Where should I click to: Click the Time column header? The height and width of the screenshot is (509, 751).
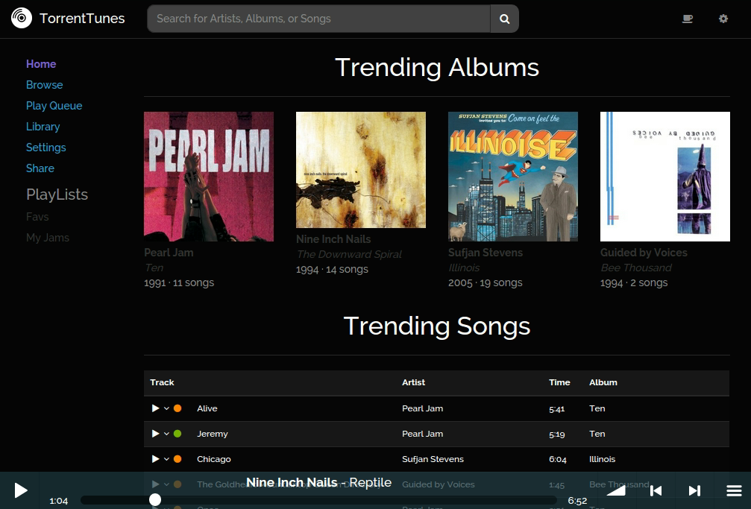click(x=559, y=382)
